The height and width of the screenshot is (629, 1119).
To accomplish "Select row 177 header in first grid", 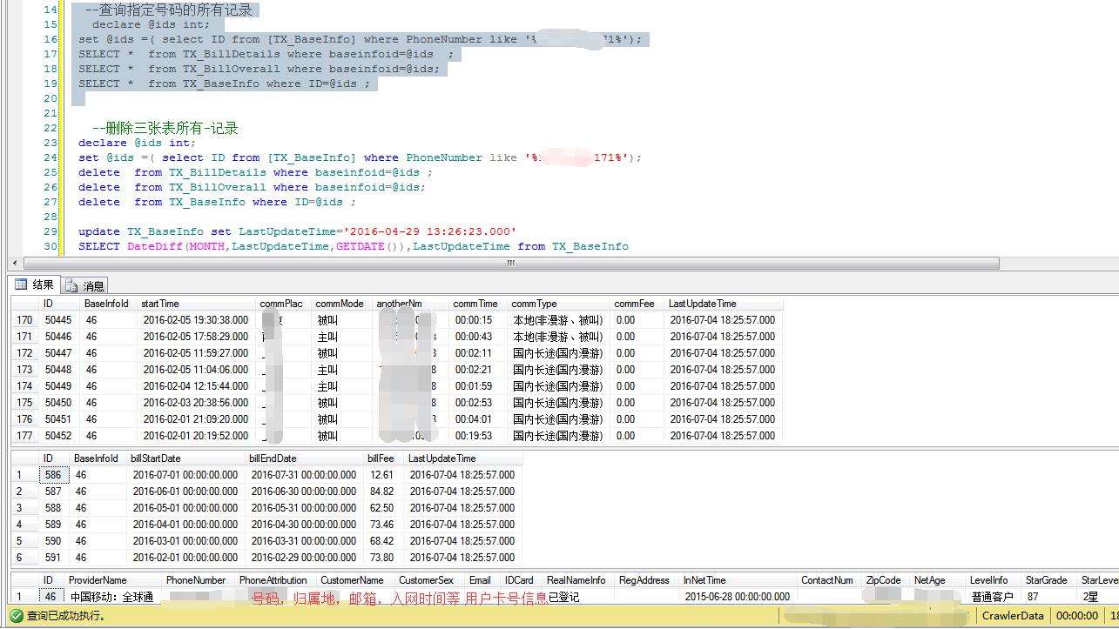I will point(24,436).
